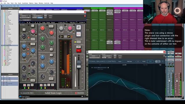Click the pink high-pass filter knob
The image size is (185, 104).
pos(33,31)
